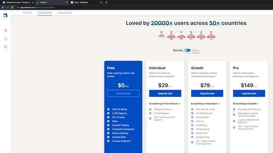Click the checkmark beside Paraphrasing

(x=192, y=129)
